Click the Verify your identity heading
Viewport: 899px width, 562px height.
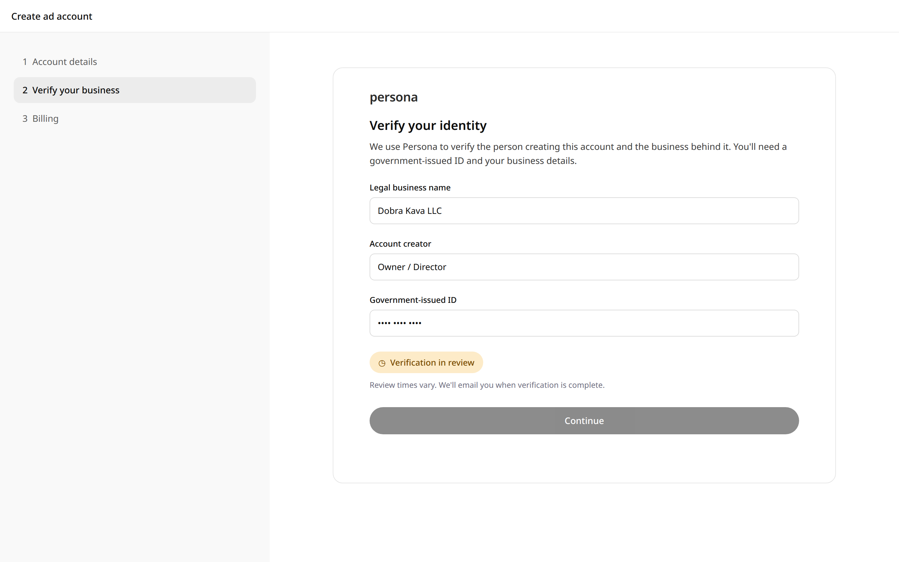428,126
